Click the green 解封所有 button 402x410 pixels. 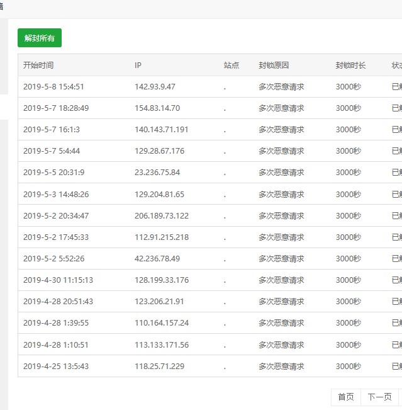click(40, 38)
